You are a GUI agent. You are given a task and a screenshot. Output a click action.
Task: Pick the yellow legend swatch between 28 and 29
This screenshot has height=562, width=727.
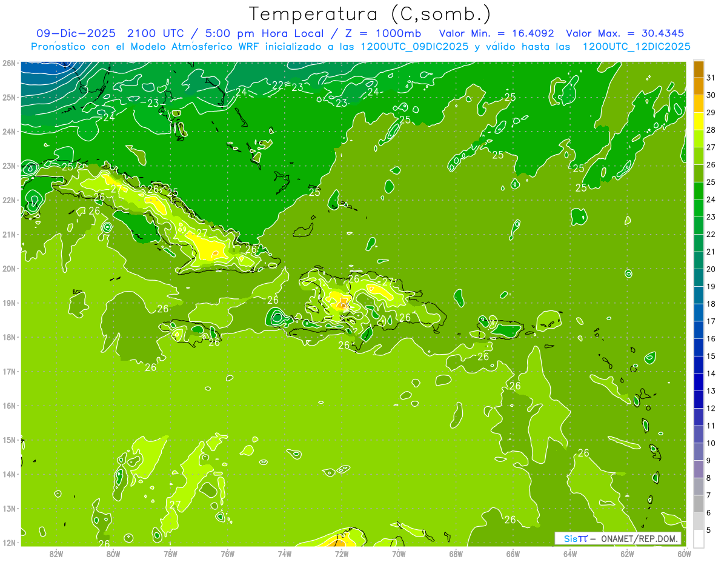pos(699,121)
